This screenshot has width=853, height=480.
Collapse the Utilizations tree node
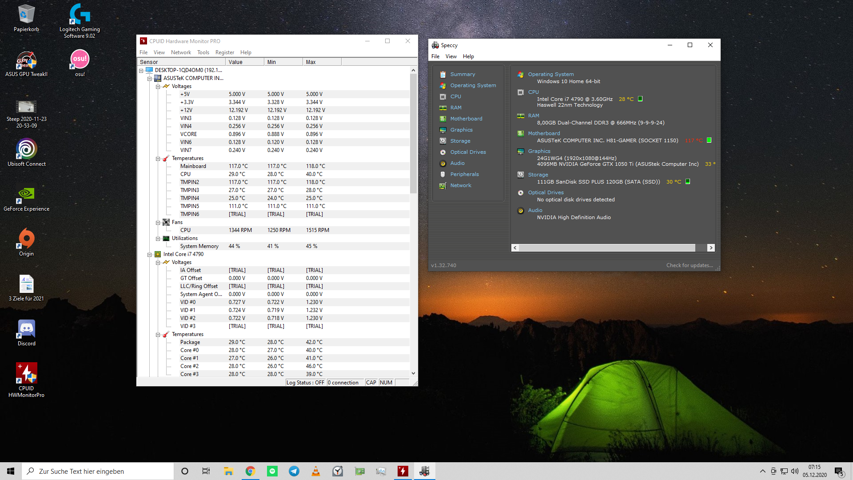pos(158,239)
